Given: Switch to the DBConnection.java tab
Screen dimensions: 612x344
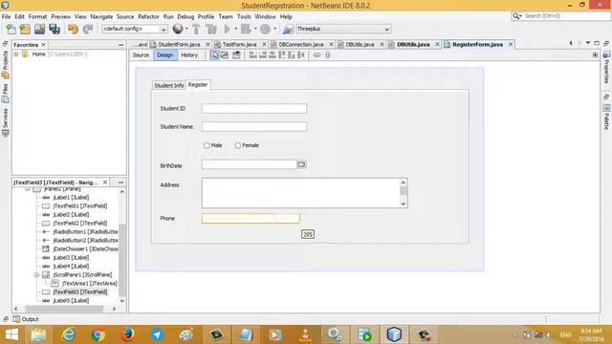Looking at the screenshot, I should (301, 45).
